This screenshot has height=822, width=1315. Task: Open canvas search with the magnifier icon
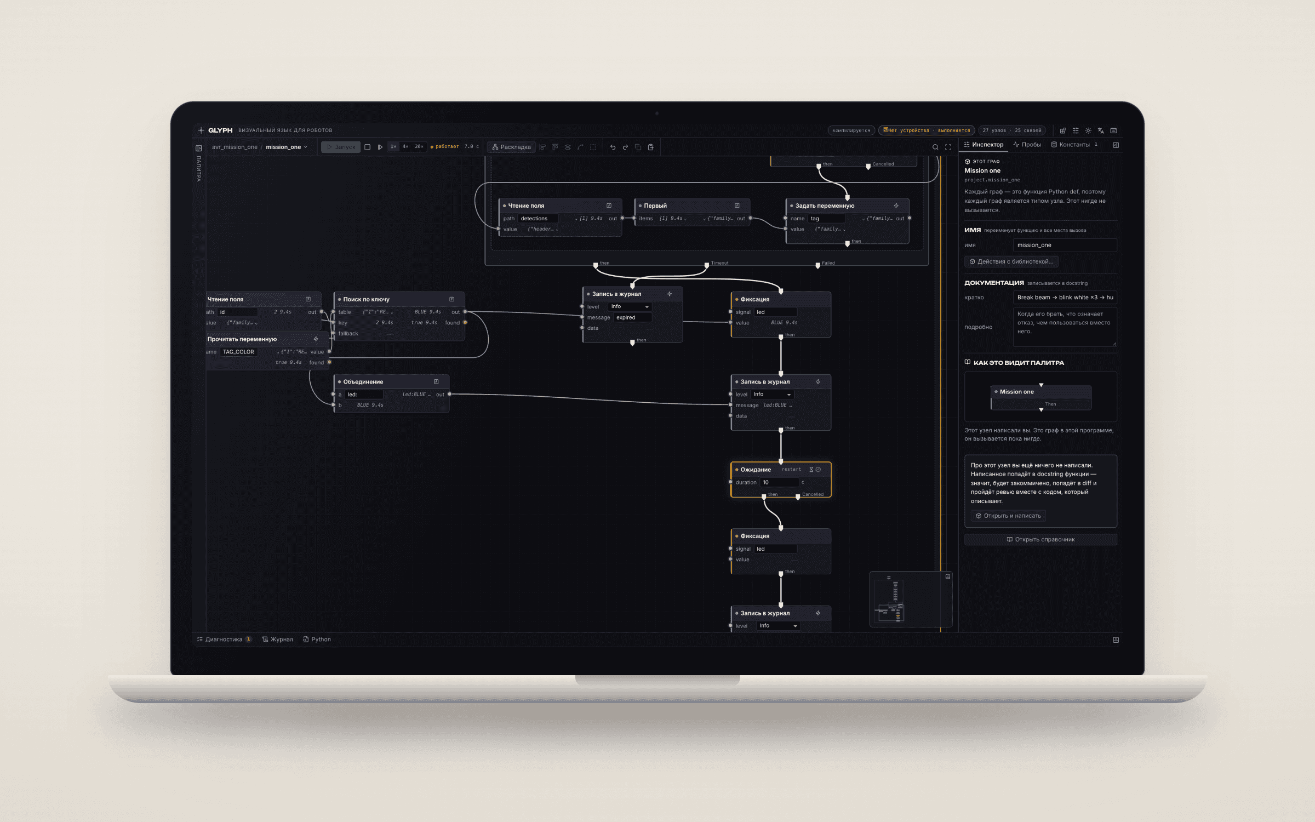(x=935, y=147)
